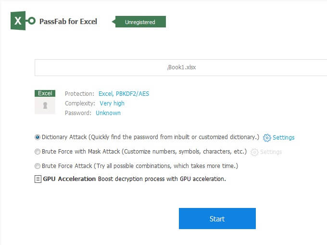Click the keyhole file thumbnail icon

tap(45, 105)
